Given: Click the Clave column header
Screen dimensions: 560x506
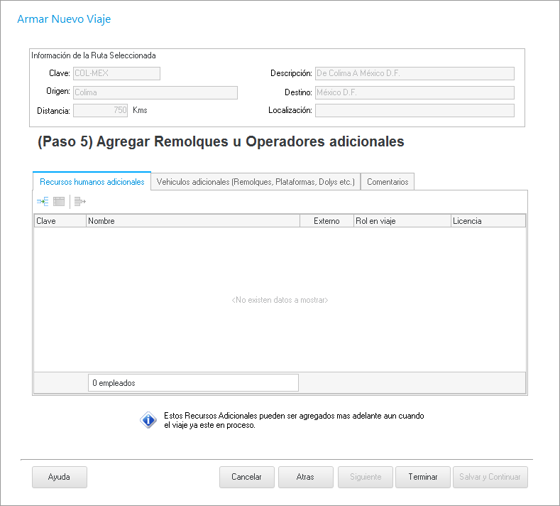Looking at the screenshot, I should tap(60, 221).
